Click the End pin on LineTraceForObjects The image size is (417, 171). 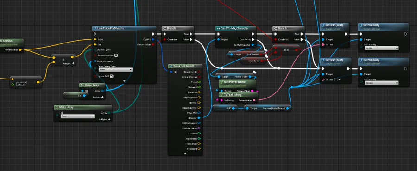95,44
